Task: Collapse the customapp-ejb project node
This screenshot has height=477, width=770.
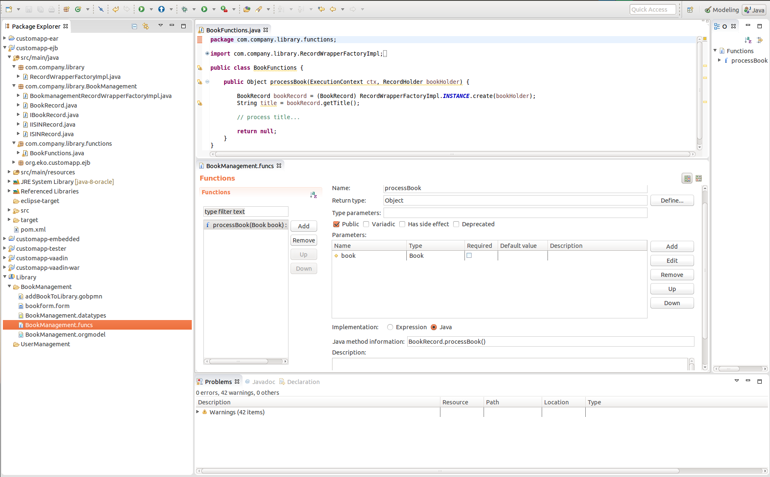Action: pos(5,48)
